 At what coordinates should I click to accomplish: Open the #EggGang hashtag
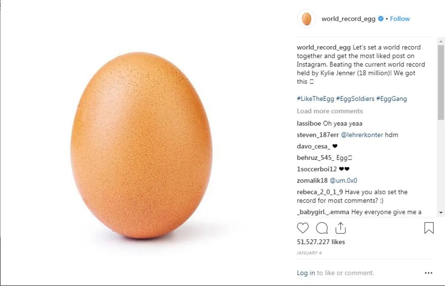click(391, 99)
